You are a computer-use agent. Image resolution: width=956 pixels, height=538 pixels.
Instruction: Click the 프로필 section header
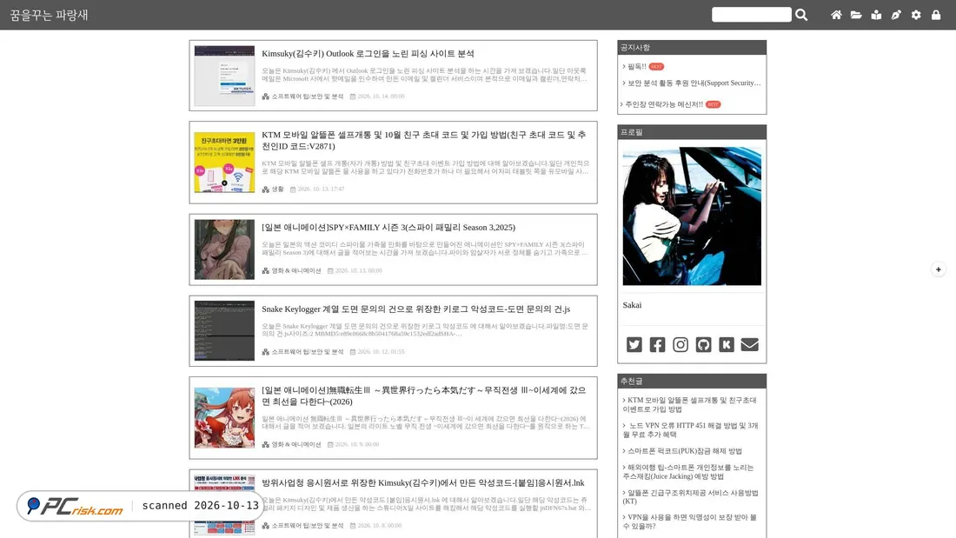point(692,132)
